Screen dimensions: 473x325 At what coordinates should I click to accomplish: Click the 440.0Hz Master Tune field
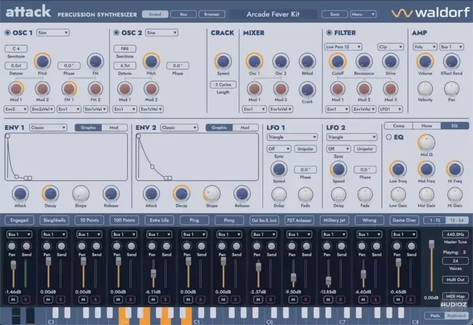[x=455, y=234]
